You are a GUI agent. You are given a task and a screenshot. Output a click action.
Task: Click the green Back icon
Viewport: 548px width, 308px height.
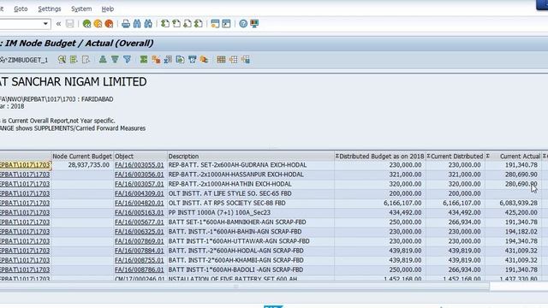pos(86,24)
